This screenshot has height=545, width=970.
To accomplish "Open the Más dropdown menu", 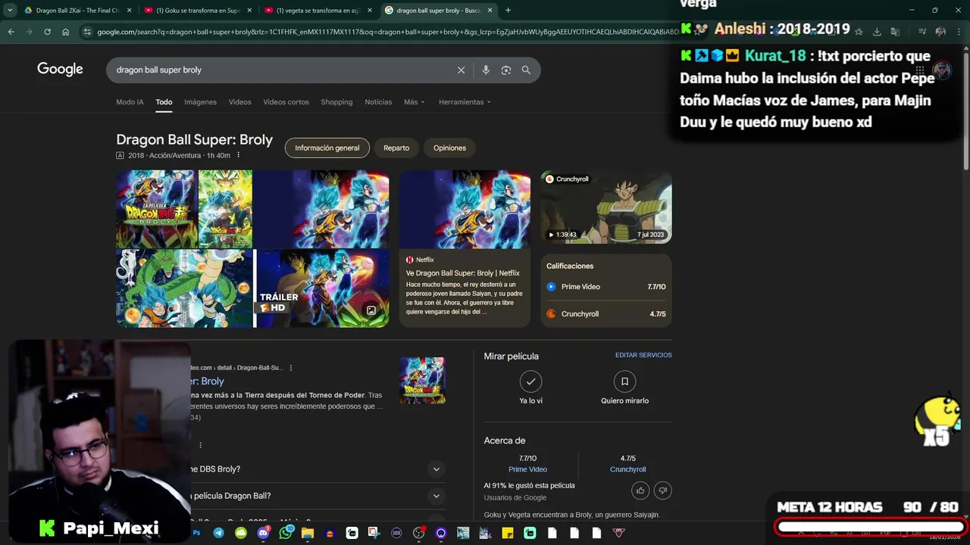I will pyautogui.click(x=414, y=102).
